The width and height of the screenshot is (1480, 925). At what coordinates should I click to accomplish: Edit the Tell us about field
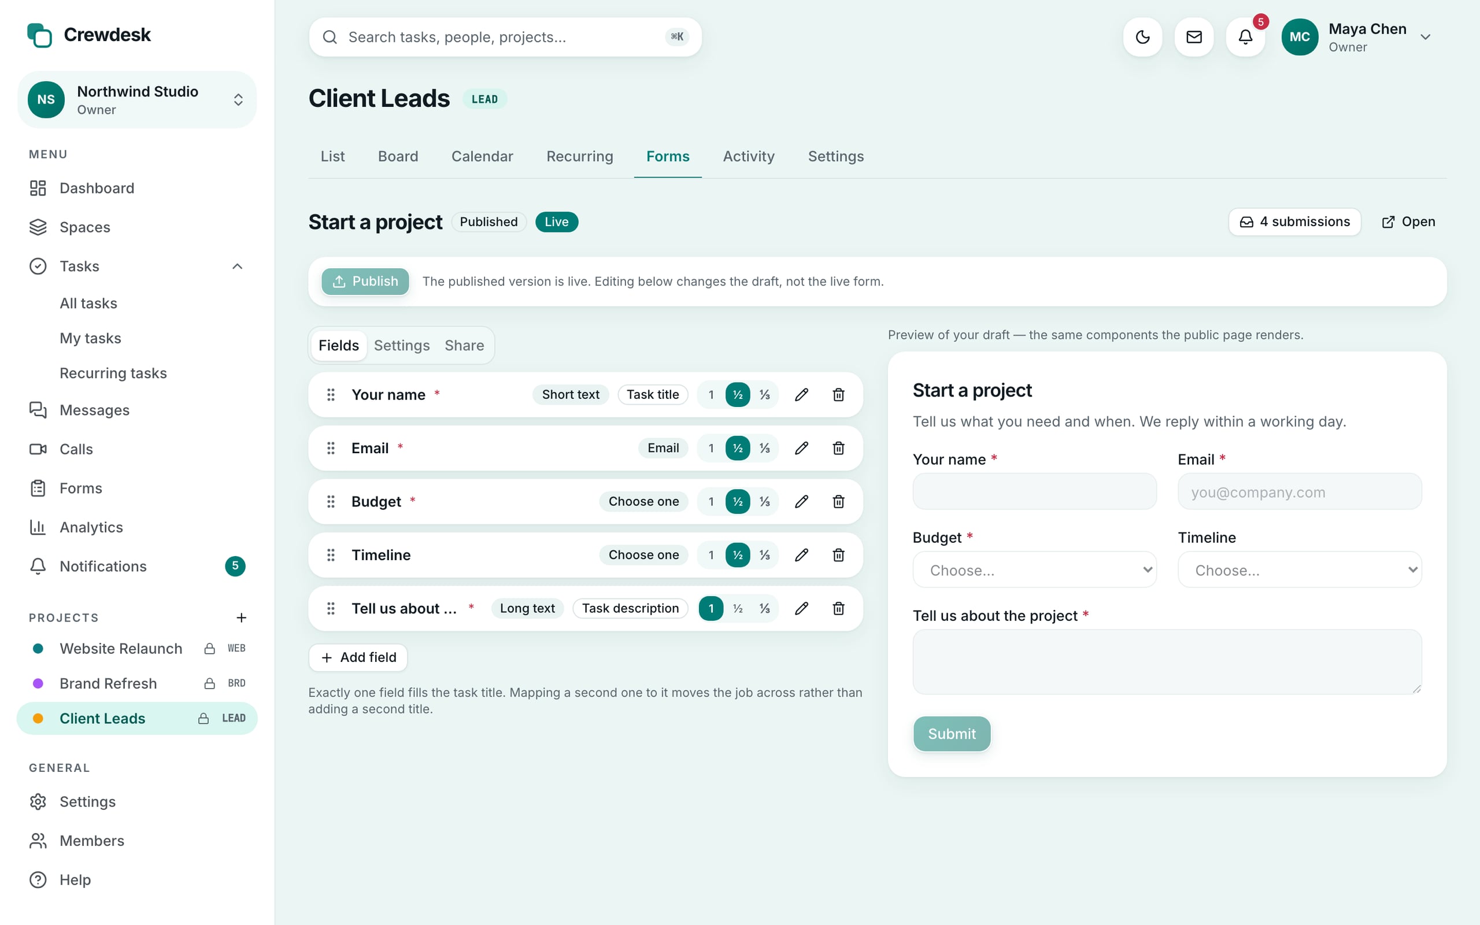(x=802, y=609)
